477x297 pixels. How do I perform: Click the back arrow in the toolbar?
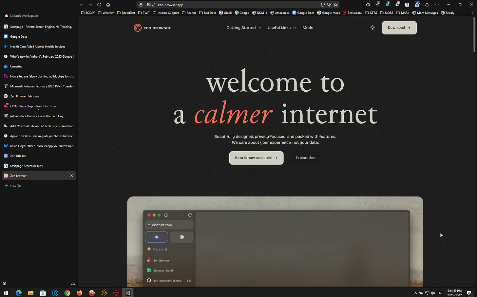[x=81, y=5]
